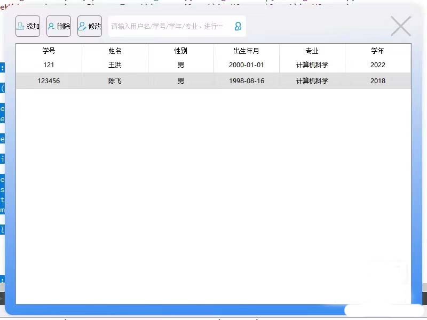Viewport: 427px width, 320px height.
Task: Select the 姓名 column header
Action: coord(115,51)
